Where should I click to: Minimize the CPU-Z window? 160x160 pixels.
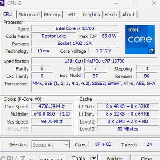point(116,3)
